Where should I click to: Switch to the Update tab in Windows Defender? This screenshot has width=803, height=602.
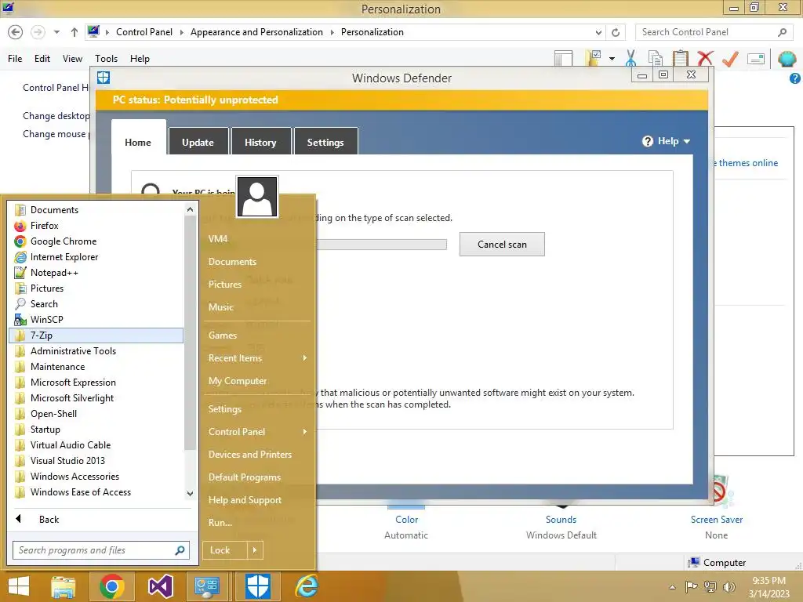(x=198, y=142)
